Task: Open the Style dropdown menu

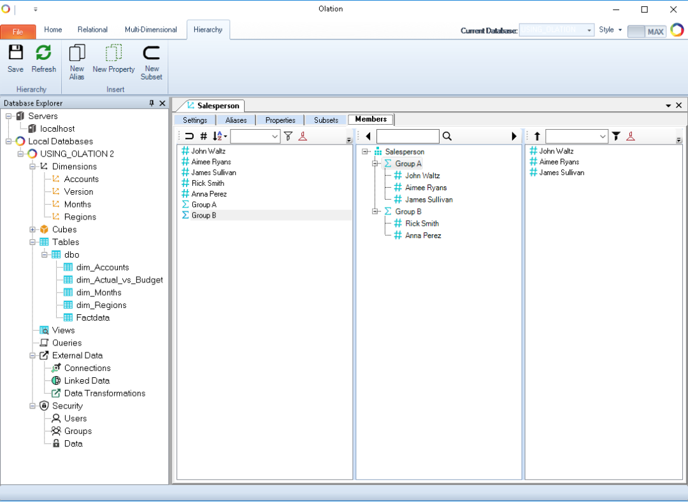Action: click(610, 30)
